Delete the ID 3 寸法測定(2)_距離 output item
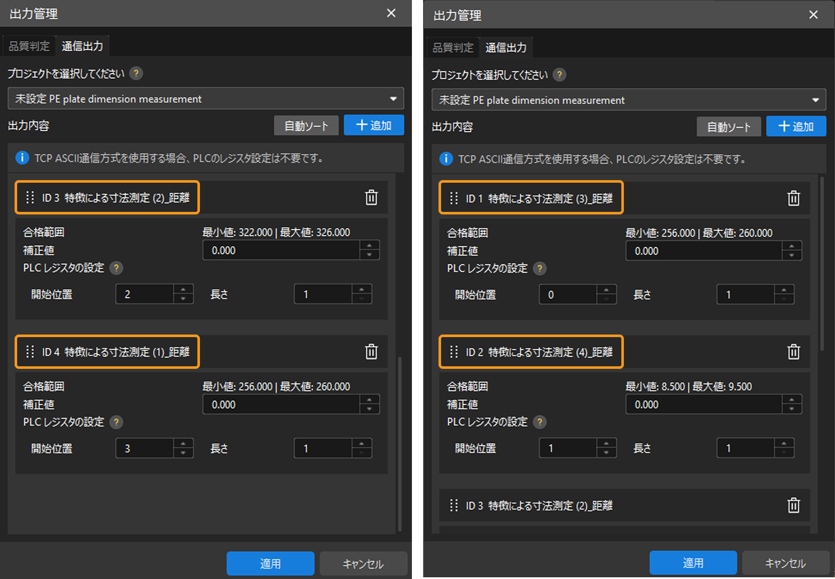 (371, 198)
